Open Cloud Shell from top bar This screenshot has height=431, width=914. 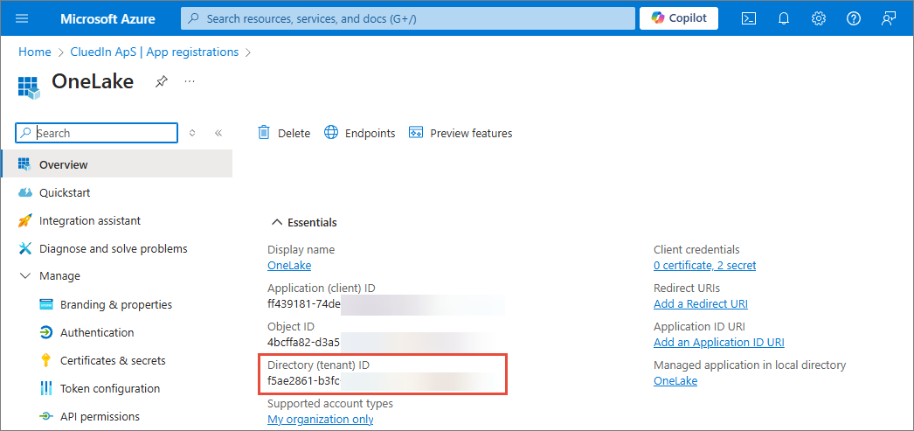(748, 18)
